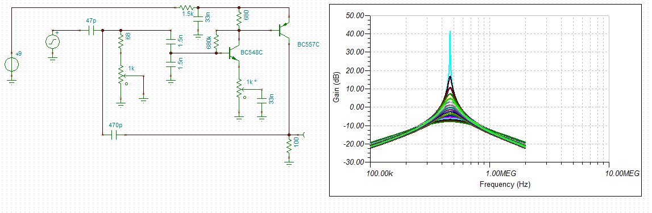Click the 68 ohm resistor
The image size is (652, 213).
point(121,41)
